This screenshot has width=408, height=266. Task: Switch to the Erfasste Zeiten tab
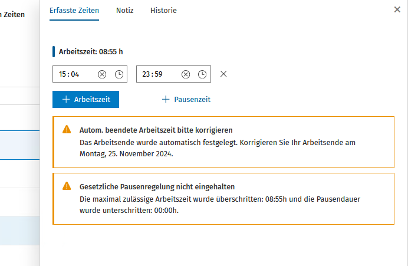click(x=74, y=11)
